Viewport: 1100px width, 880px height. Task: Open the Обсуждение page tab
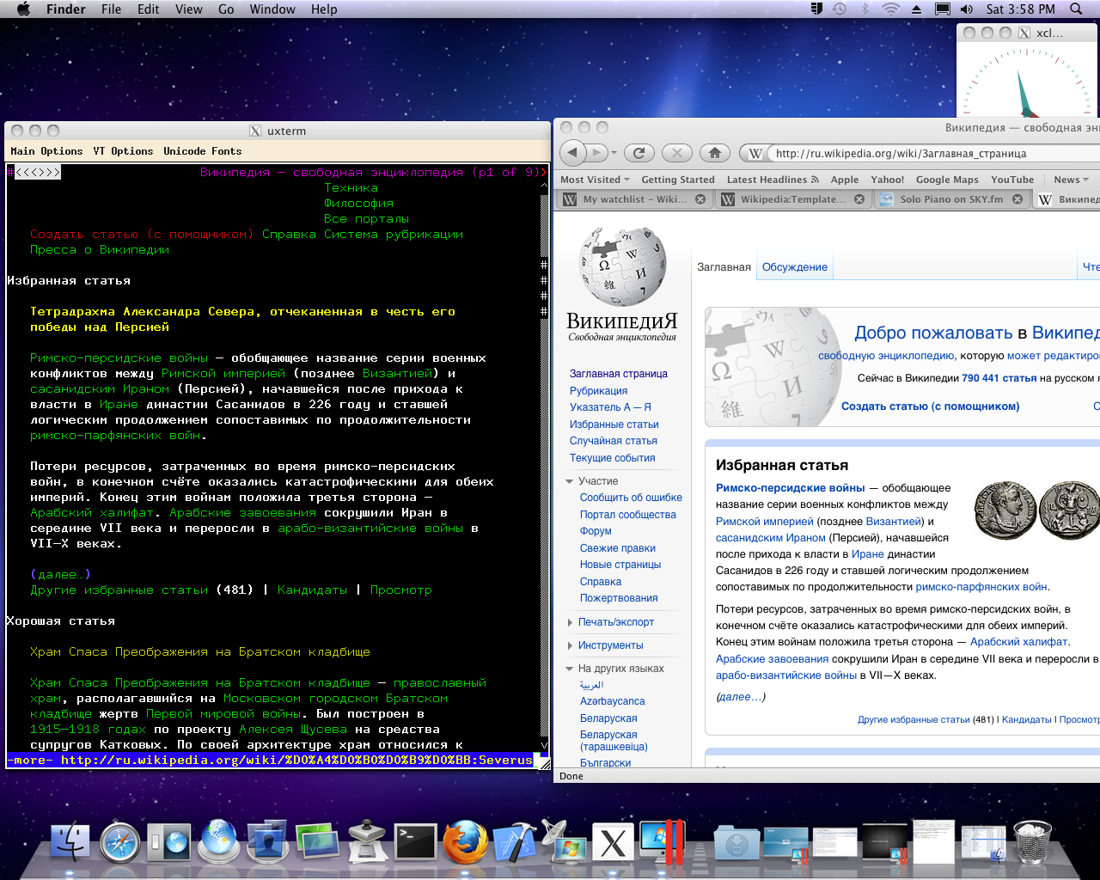(794, 267)
